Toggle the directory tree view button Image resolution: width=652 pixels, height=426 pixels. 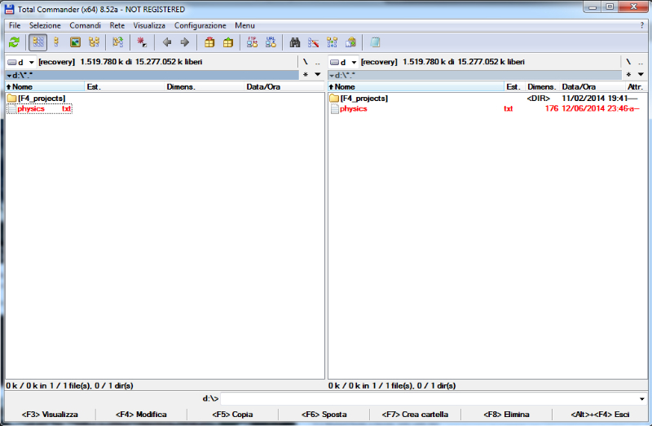click(x=94, y=42)
